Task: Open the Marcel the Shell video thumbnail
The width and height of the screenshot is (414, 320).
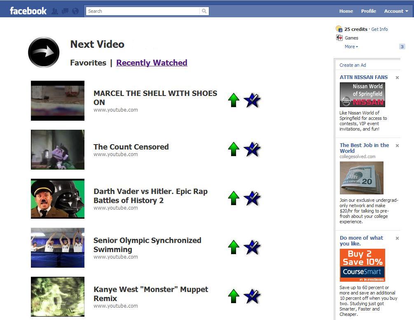Action: pyautogui.click(x=58, y=100)
